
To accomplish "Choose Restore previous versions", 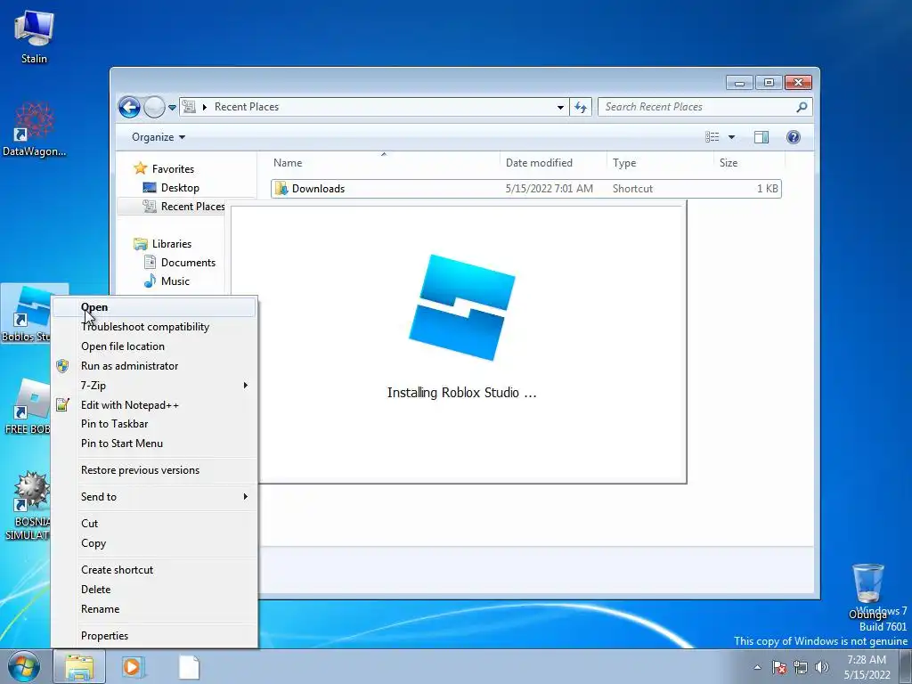I will click(x=154, y=470).
